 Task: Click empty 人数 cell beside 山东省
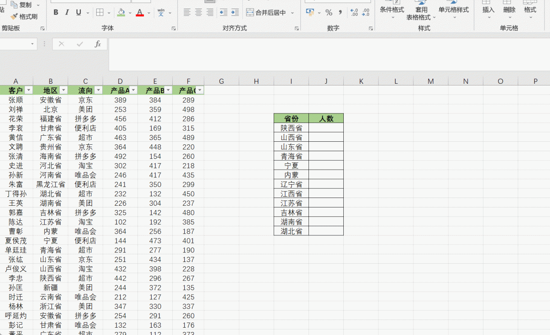click(326, 147)
